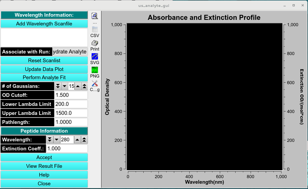
Task: Click the ellipsis icon in the toolbar
Action: pyautogui.click(x=95, y=22)
